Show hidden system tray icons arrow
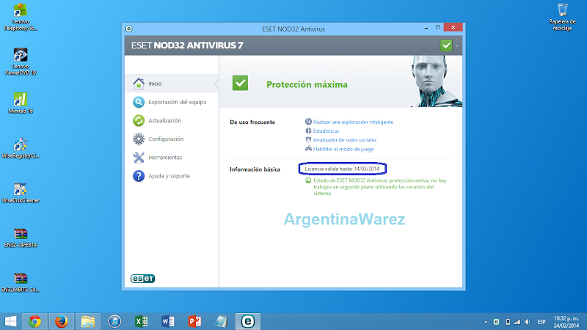 tap(486, 322)
